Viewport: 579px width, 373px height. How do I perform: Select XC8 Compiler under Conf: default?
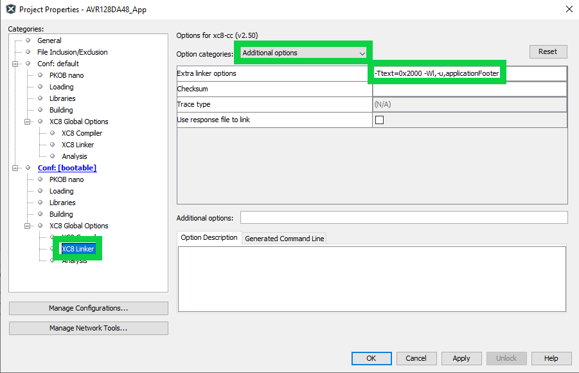click(x=82, y=133)
